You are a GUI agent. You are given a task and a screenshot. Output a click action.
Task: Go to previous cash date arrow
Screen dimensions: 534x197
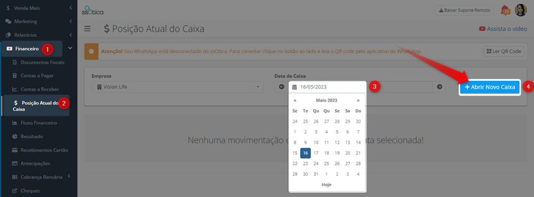pos(282,87)
